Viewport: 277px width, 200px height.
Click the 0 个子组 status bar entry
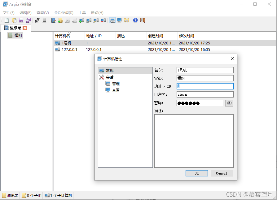(32, 195)
